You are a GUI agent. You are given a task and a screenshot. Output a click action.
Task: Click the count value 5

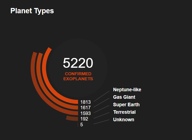click(81, 124)
